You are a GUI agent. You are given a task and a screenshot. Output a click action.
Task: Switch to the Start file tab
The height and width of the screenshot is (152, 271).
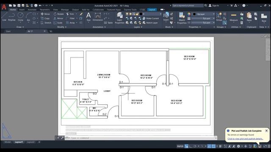(8, 31)
